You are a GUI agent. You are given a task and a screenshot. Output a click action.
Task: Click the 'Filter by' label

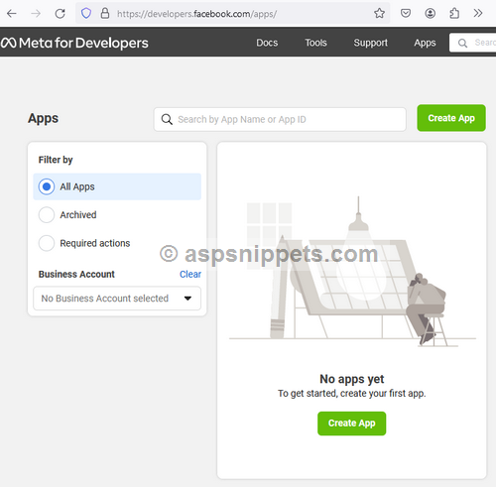[56, 160]
